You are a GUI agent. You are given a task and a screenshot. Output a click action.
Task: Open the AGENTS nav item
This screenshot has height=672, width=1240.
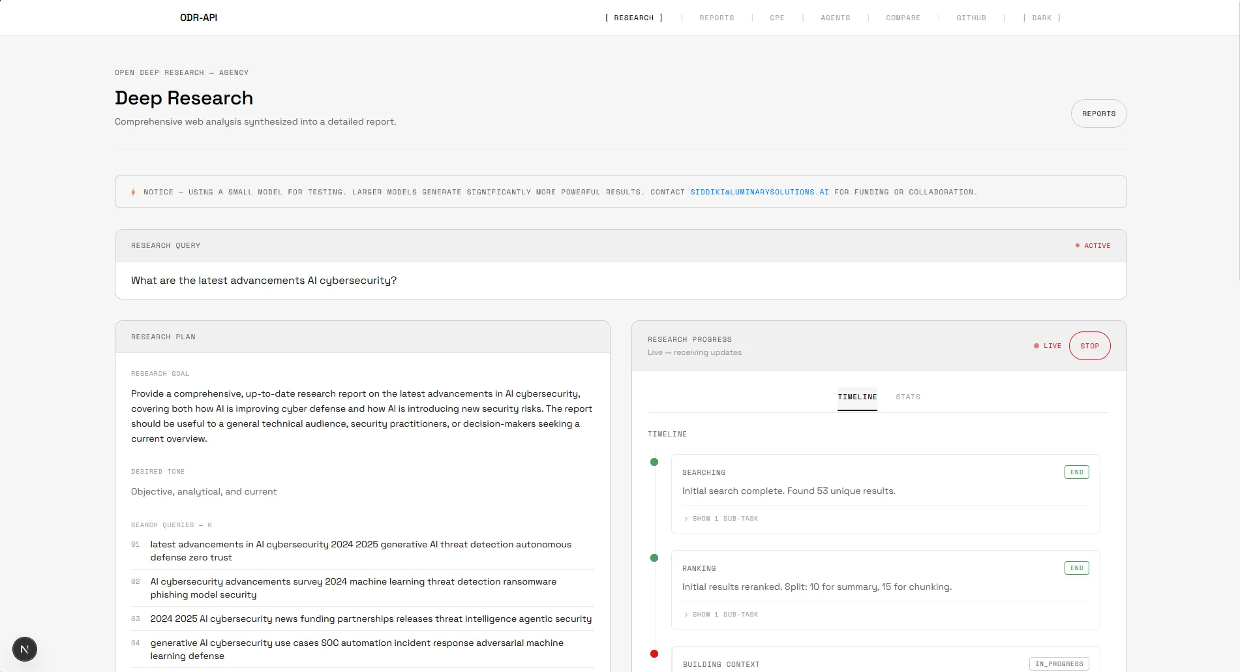(x=836, y=18)
